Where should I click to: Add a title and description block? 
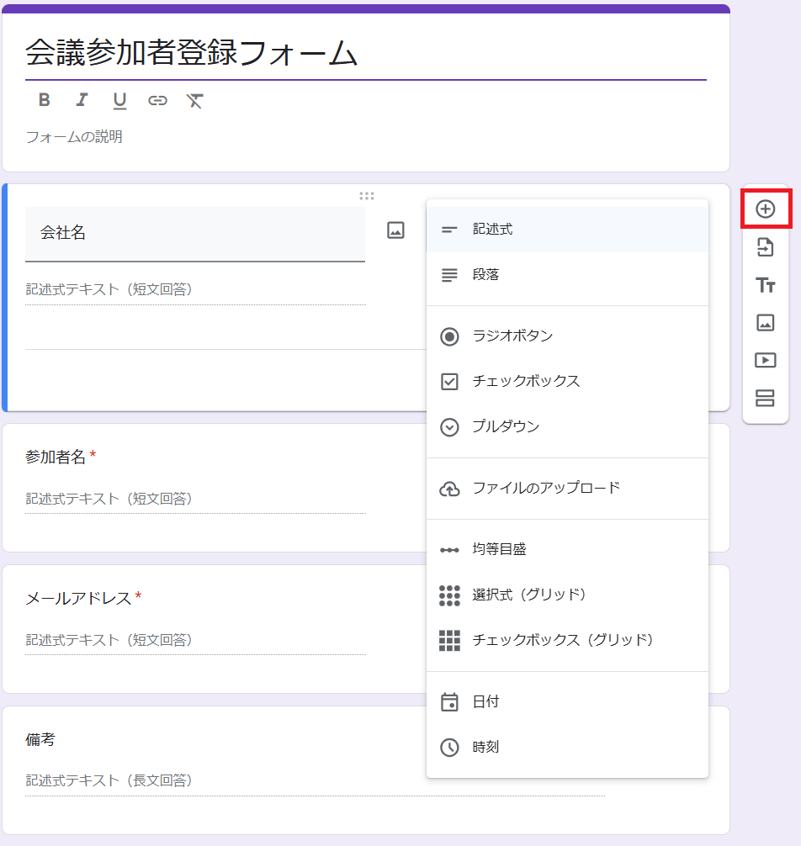click(765, 285)
